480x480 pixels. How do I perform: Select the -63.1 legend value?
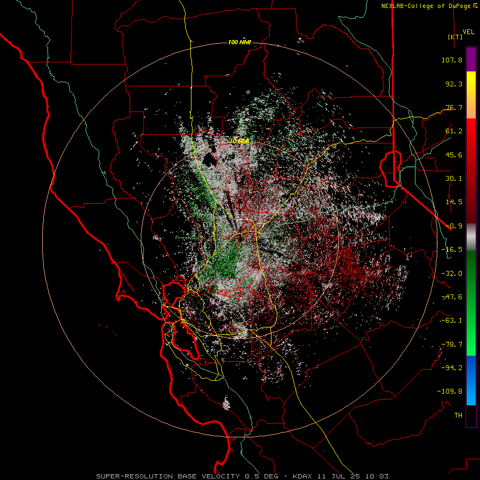[452, 321]
